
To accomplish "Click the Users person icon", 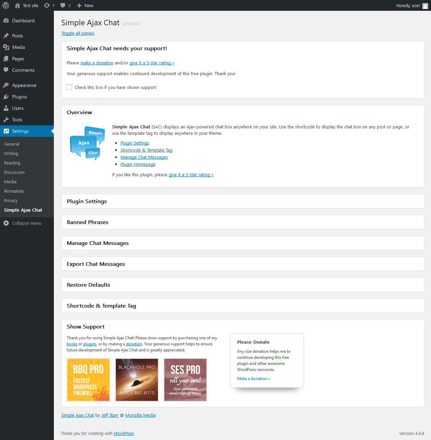I will pos(6,108).
